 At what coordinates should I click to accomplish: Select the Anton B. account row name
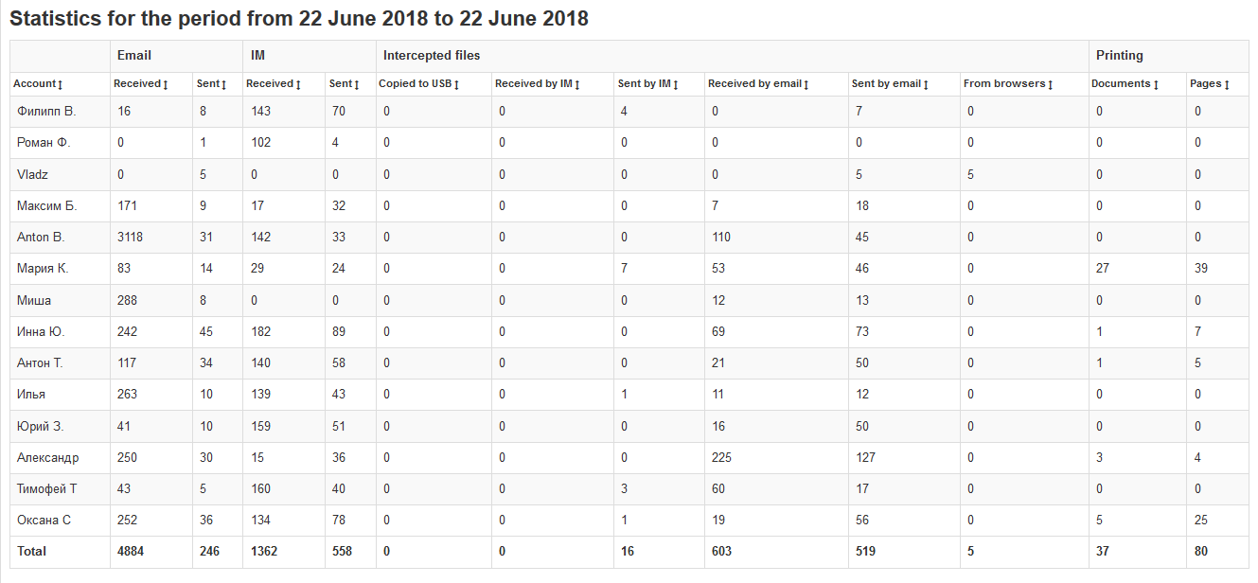(41, 238)
